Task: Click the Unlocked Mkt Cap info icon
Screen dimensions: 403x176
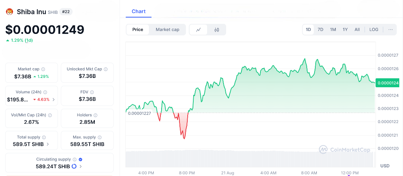Action: [106, 69]
